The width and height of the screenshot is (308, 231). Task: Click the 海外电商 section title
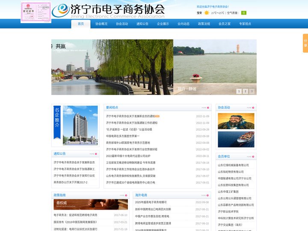point(141,195)
